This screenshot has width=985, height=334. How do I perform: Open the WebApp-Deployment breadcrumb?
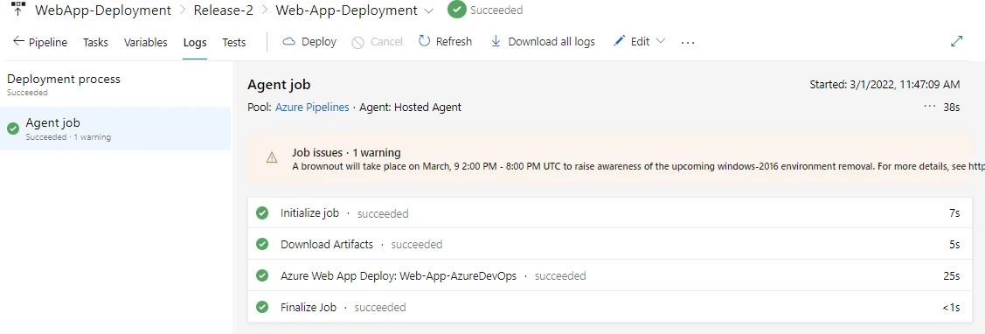103,10
